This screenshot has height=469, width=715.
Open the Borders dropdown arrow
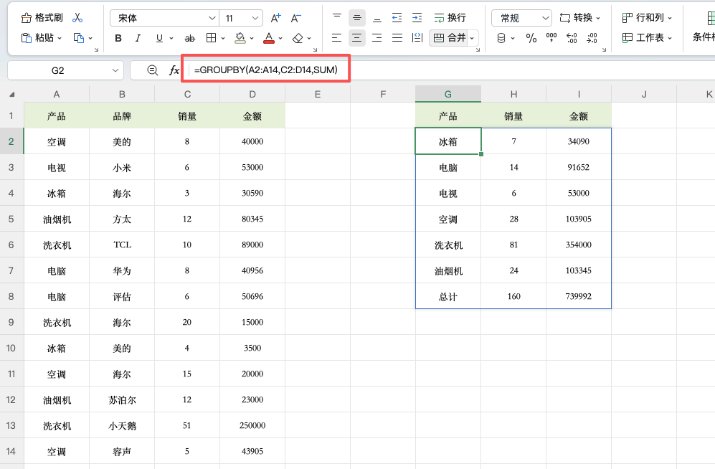(223, 38)
